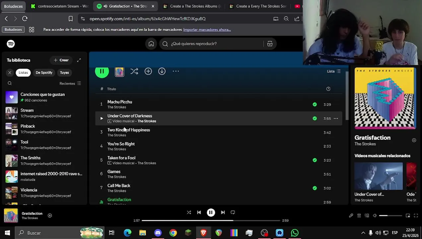Open The Smiths playlist
The image size is (422, 239).
point(44,161)
